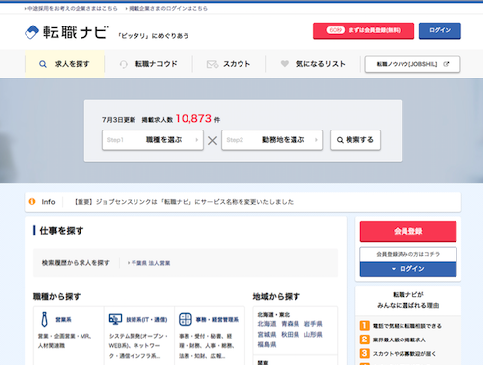Click the envelope icon beside スカウト

(x=212, y=64)
